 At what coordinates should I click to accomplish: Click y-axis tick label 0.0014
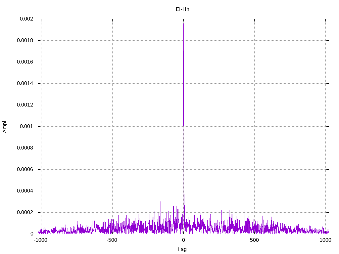pos(25,83)
